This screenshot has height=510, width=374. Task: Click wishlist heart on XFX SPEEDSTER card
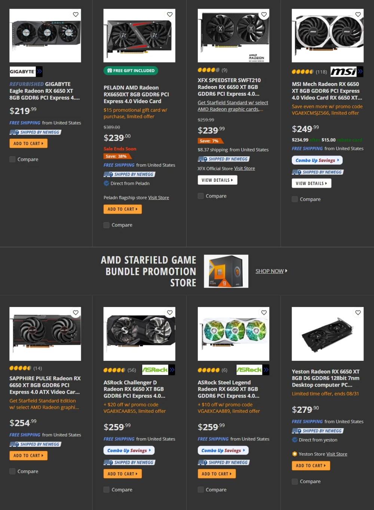(x=264, y=15)
